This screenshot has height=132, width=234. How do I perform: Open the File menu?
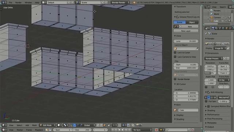pos(11,3)
